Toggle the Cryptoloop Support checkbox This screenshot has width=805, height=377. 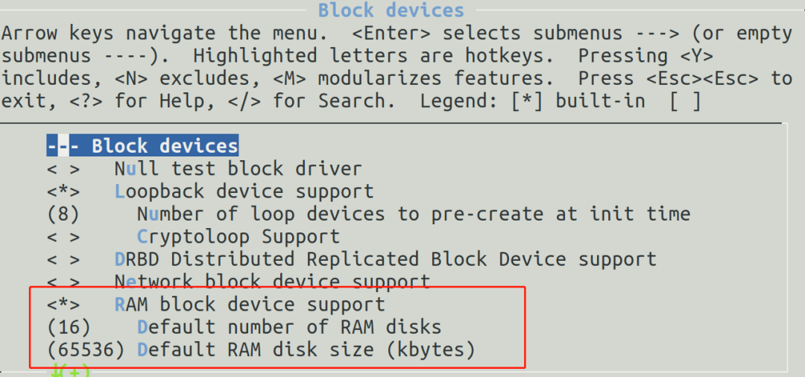(63, 237)
